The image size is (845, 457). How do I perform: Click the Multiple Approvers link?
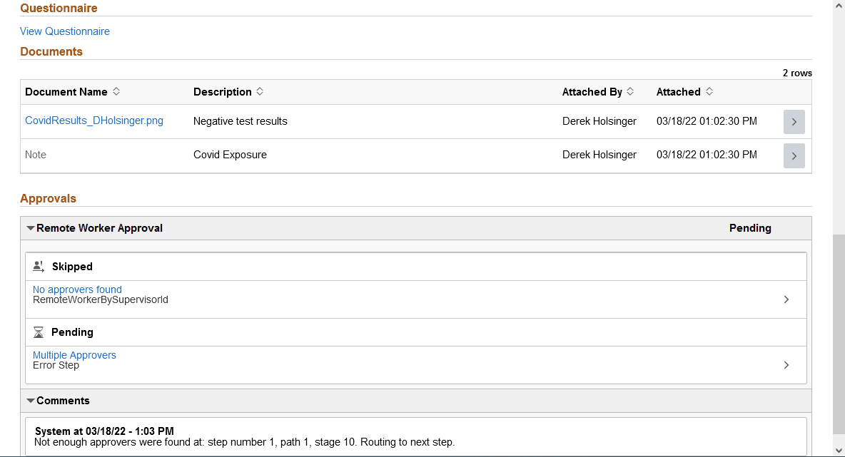click(x=74, y=355)
